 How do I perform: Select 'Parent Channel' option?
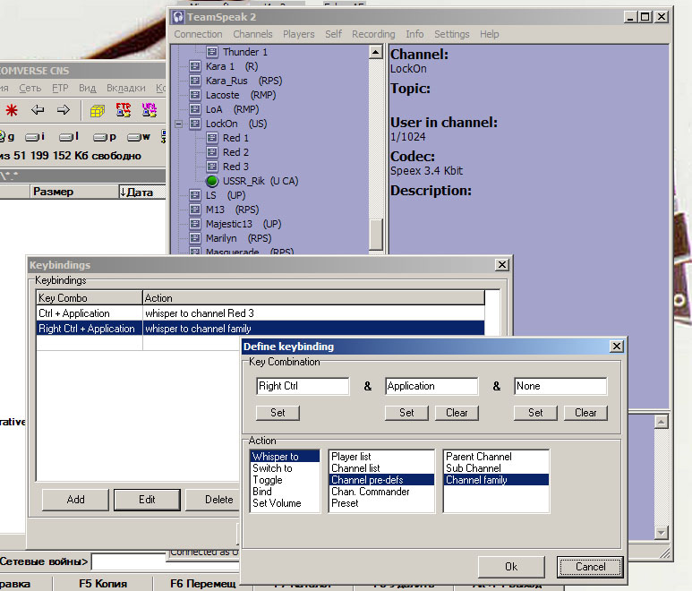[497, 457]
